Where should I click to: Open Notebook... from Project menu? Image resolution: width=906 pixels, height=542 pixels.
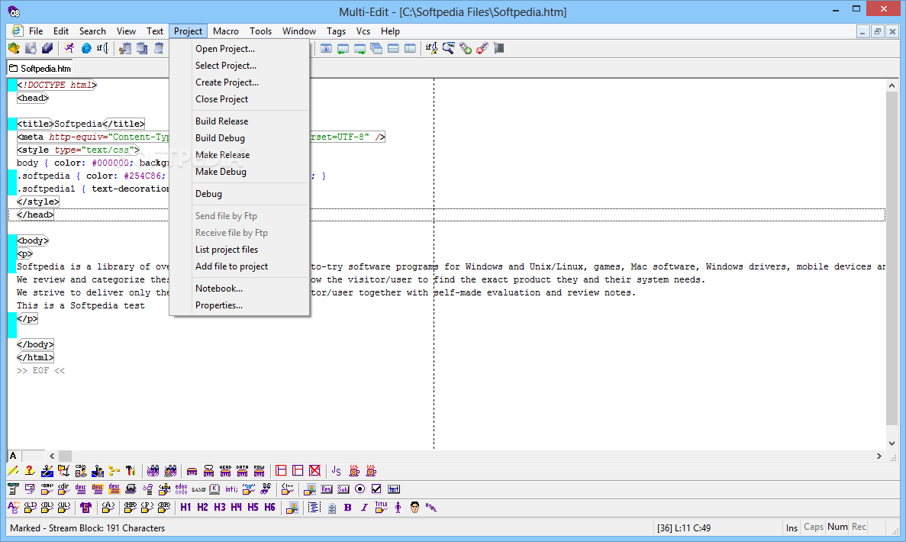pyautogui.click(x=219, y=288)
